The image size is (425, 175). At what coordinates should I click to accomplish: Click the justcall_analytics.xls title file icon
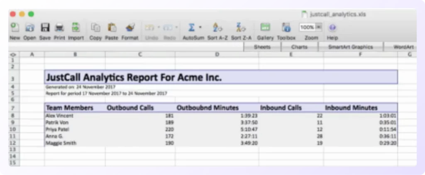pyautogui.click(x=304, y=14)
